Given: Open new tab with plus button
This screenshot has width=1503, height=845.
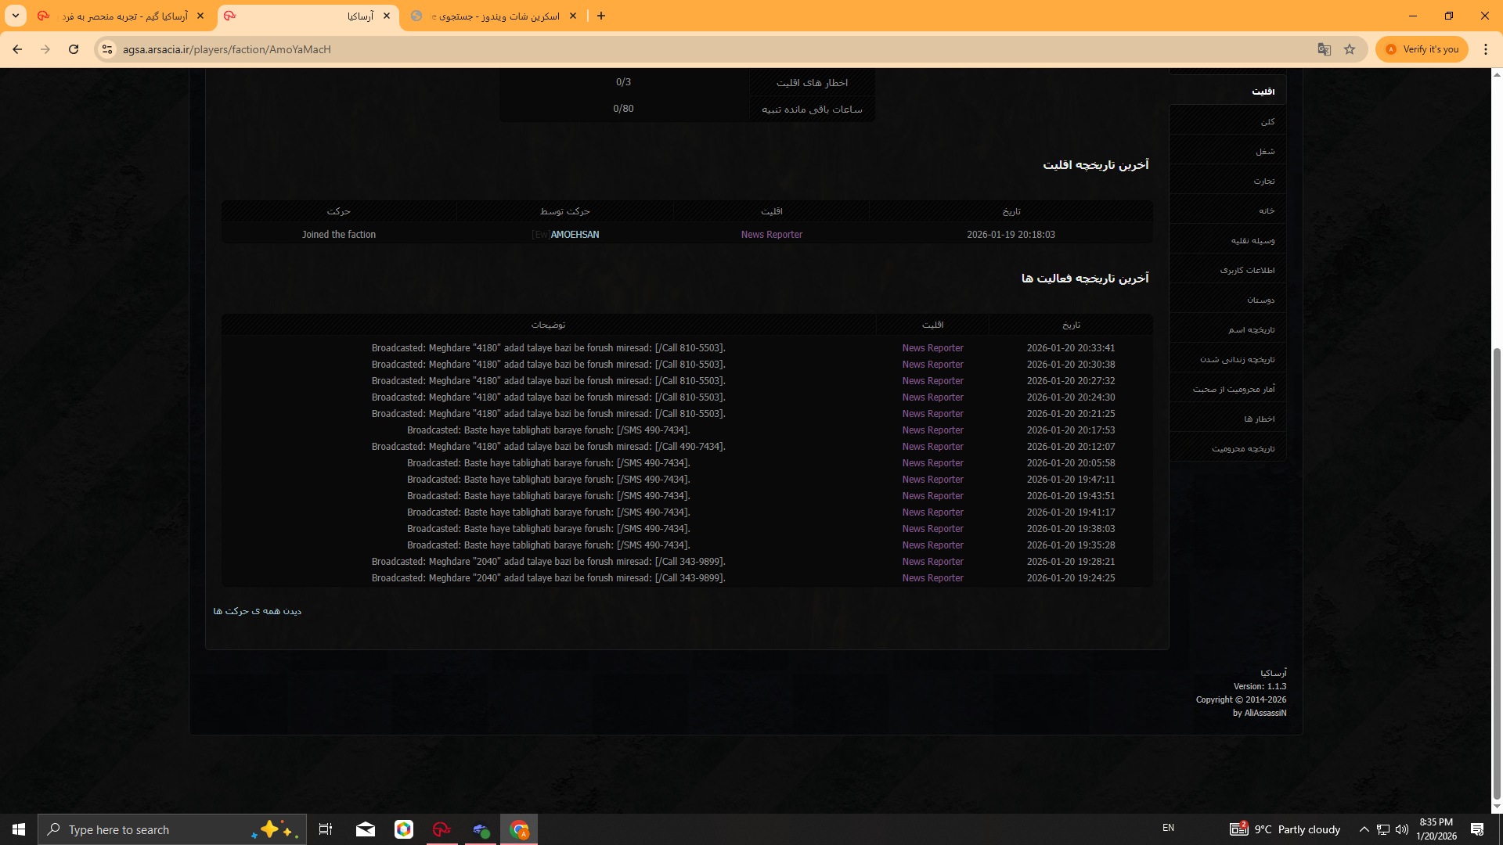Looking at the screenshot, I should point(601,16).
